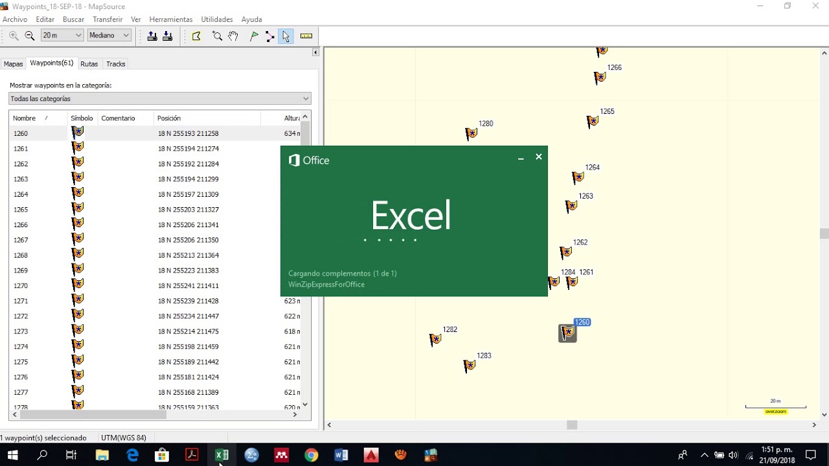Screen dimensions: 829x466
Task: Click waypoint flag 1283 on the map
Action: click(x=470, y=366)
